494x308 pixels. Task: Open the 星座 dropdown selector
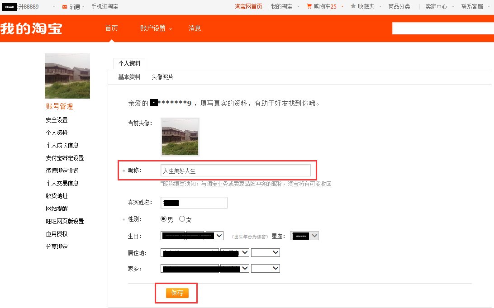[x=304, y=235]
